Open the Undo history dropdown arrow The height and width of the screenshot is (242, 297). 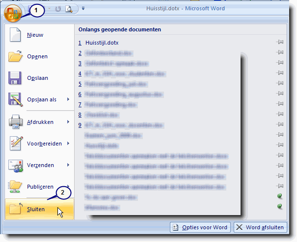click(49, 8)
